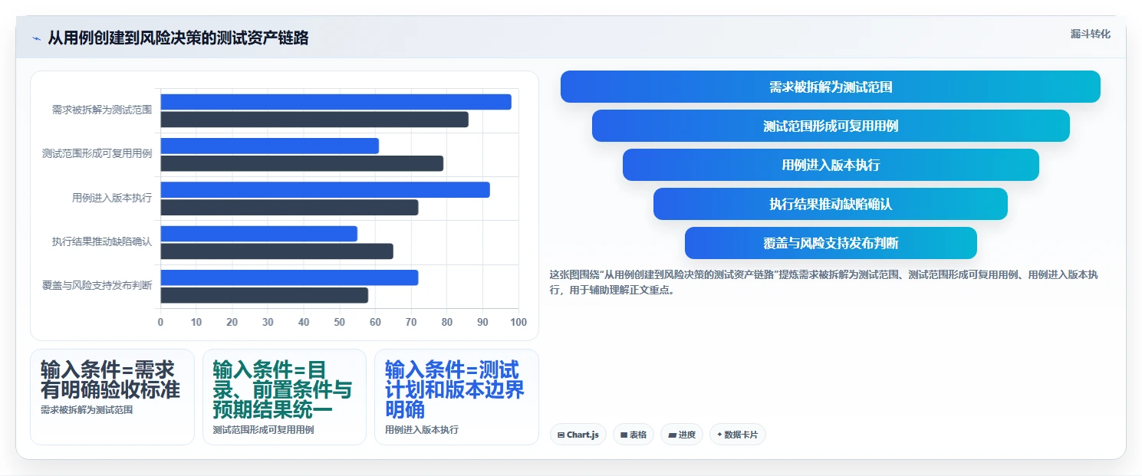Click x-axis tick value 80
This screenshot has width=1142, height=476.
[x=447, y=322]
